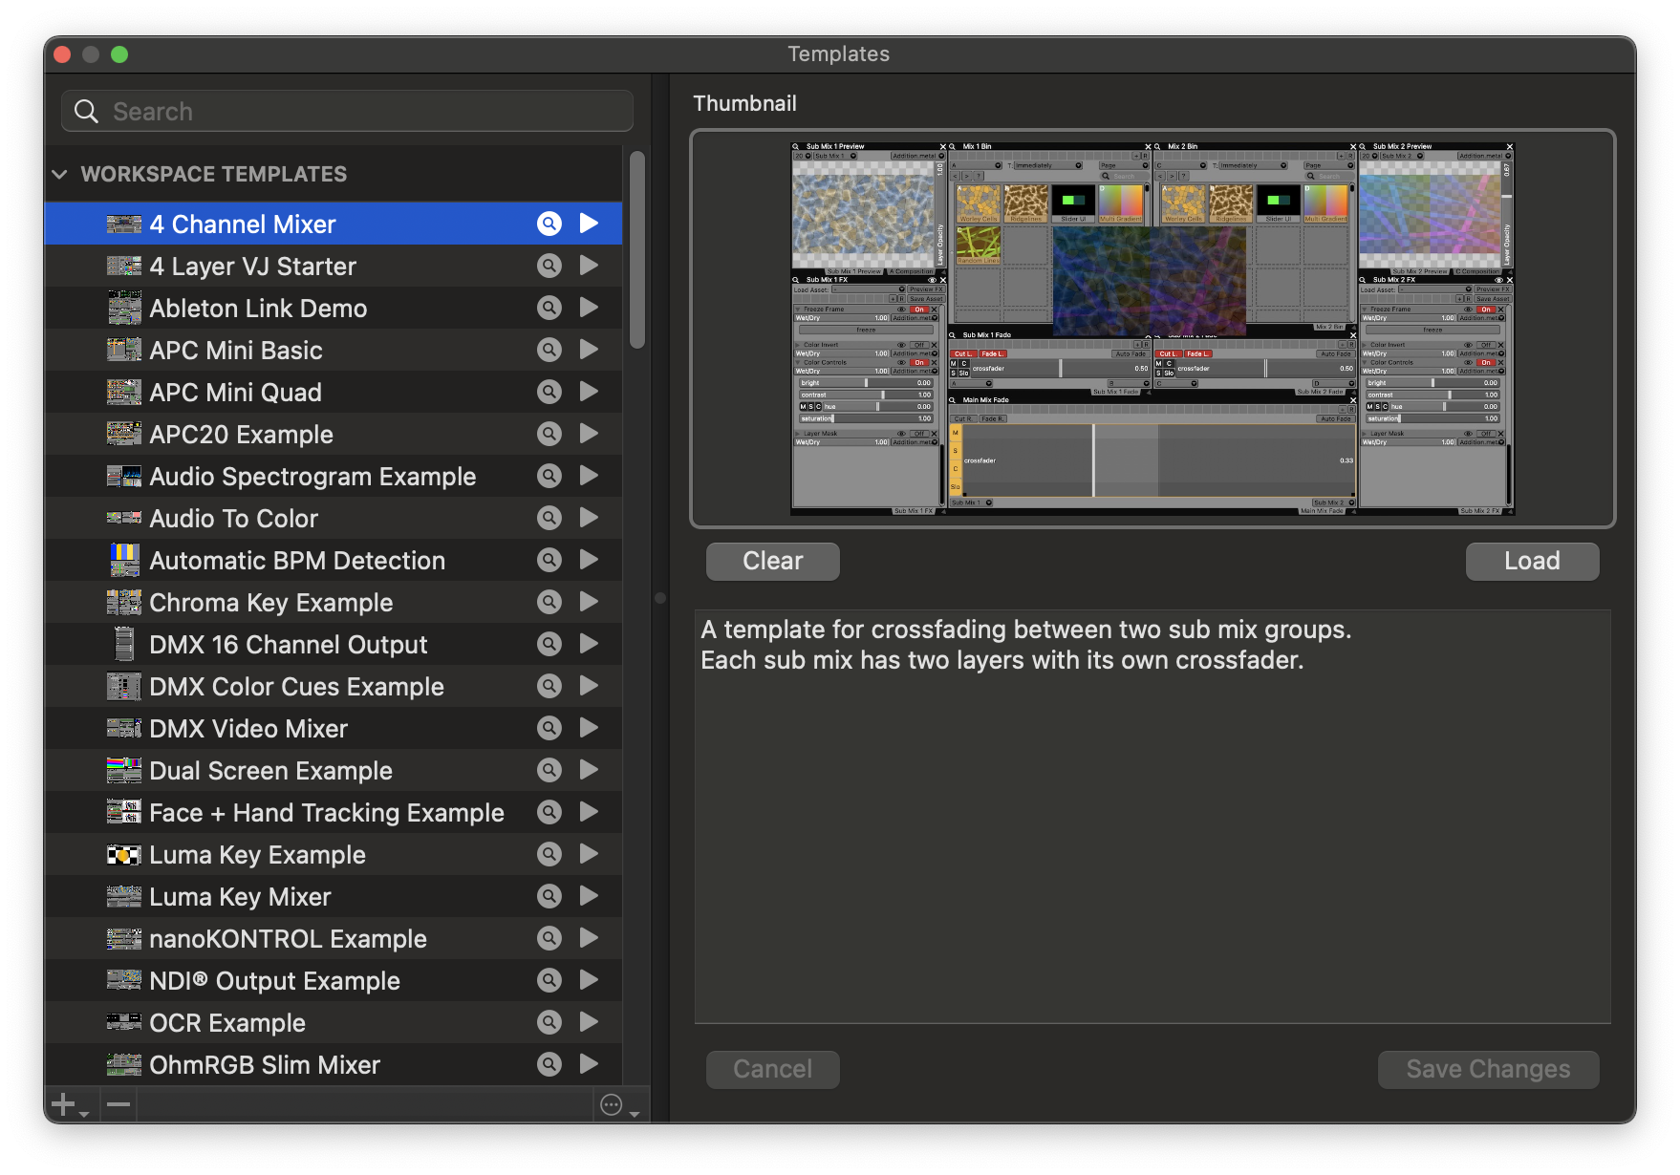Click the magnifier icon for Ableton Link Demo

pos(549,308)
